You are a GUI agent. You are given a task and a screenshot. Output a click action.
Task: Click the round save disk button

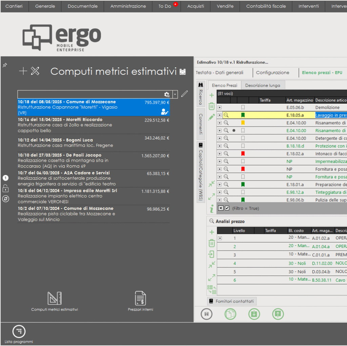[206, 314]
